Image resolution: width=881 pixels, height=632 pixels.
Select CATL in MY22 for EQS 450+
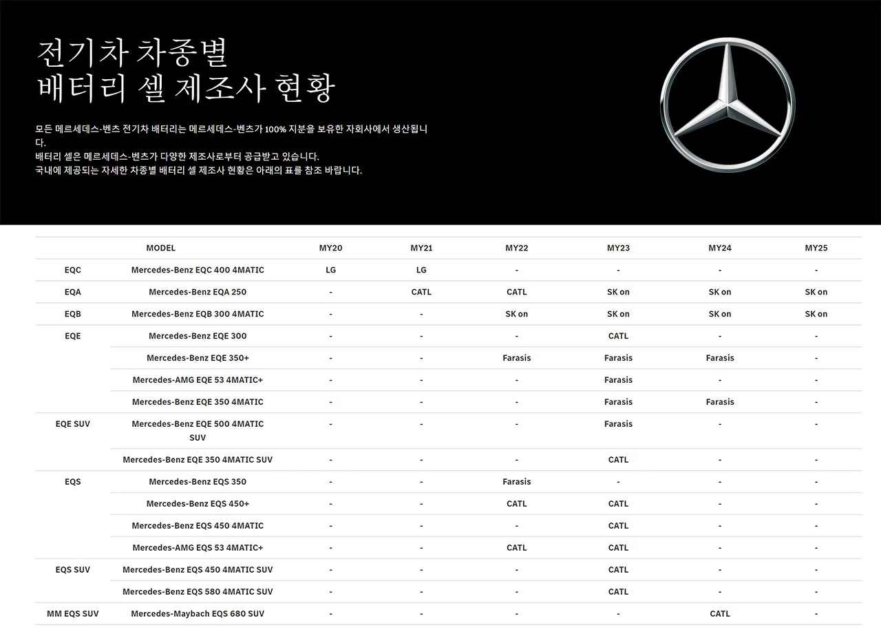(516, 504)
